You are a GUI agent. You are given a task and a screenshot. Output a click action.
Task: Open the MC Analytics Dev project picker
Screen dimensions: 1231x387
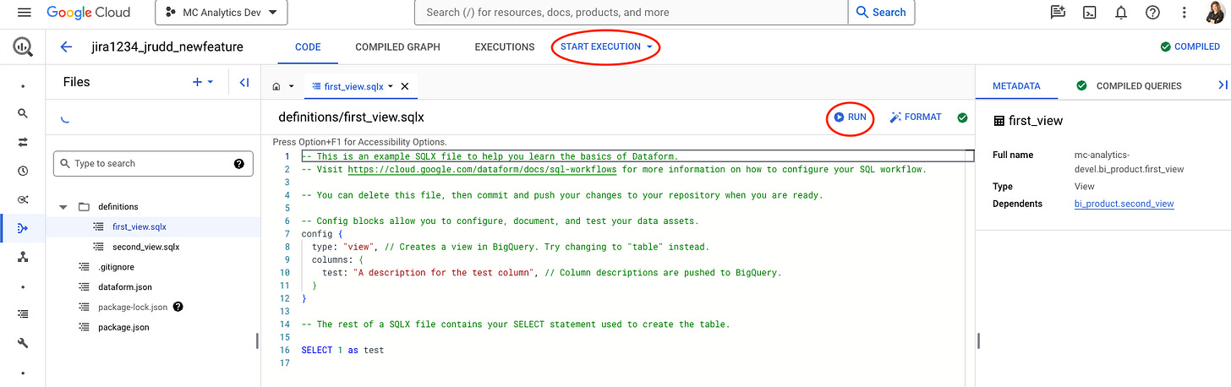click(x=222, y=13)
